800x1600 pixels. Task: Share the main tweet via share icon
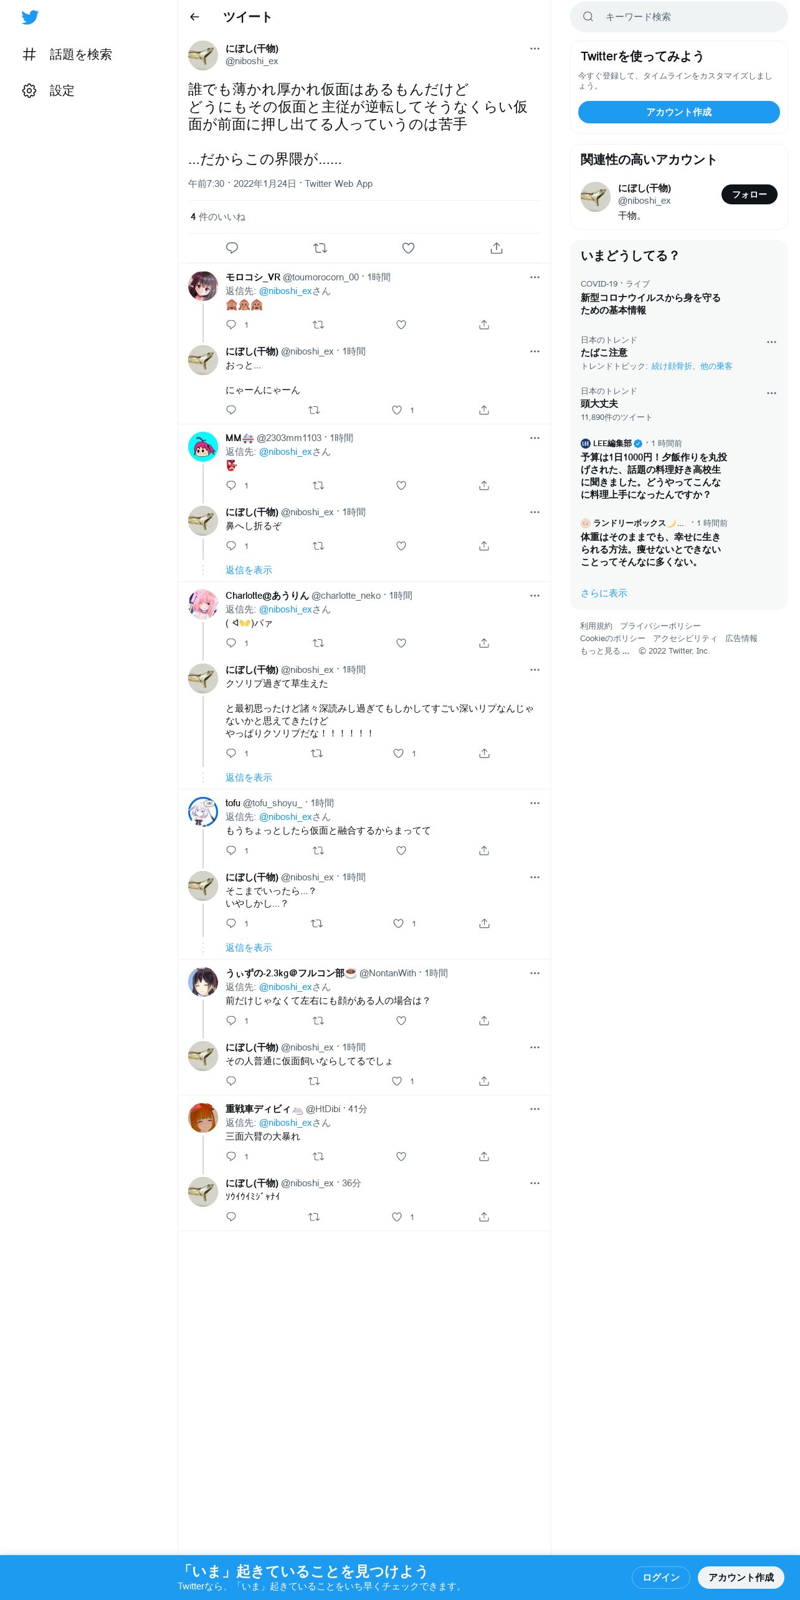coord(497,248)
